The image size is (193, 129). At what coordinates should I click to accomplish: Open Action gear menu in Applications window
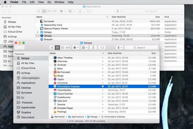coord(63,11)
